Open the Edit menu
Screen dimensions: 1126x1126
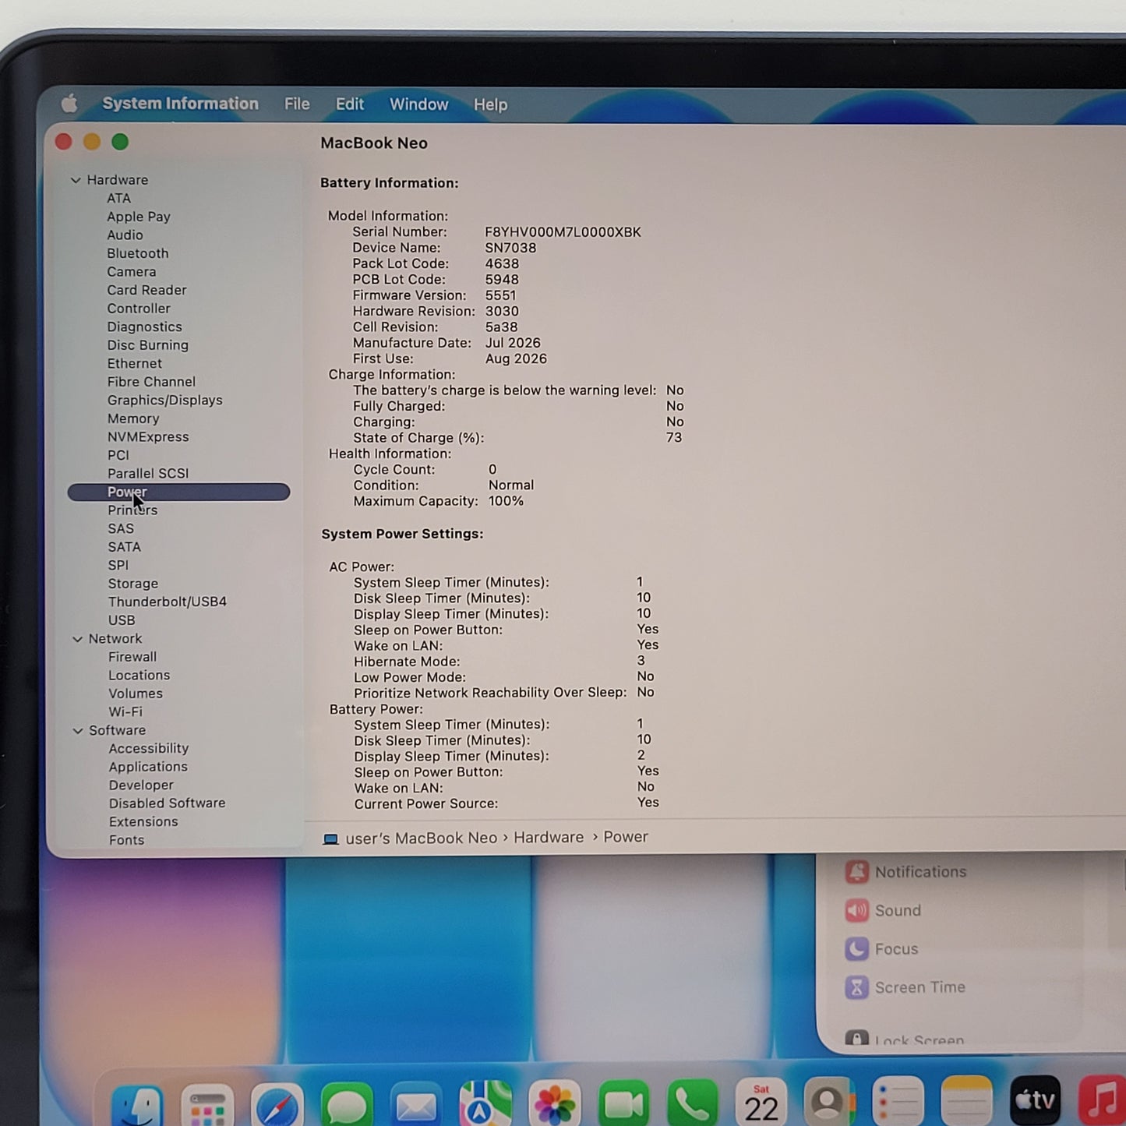pyautogui.click(x=350, y=104)
